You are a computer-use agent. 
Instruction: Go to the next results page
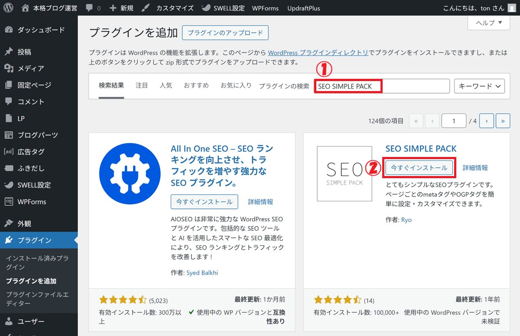(x=487, y=121)
